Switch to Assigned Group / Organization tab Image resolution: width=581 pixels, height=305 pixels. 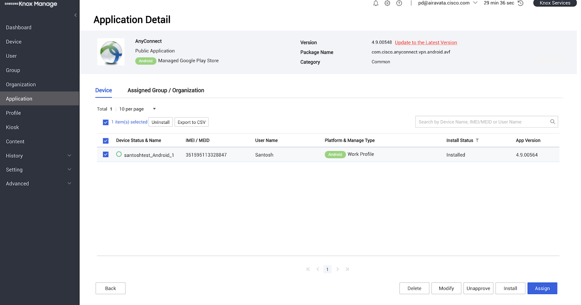tap(166, 90)
